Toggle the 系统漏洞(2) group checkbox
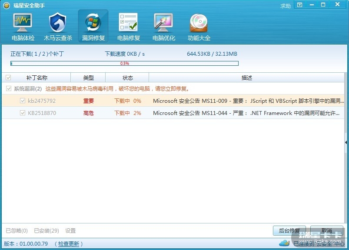 click(9, 88)
